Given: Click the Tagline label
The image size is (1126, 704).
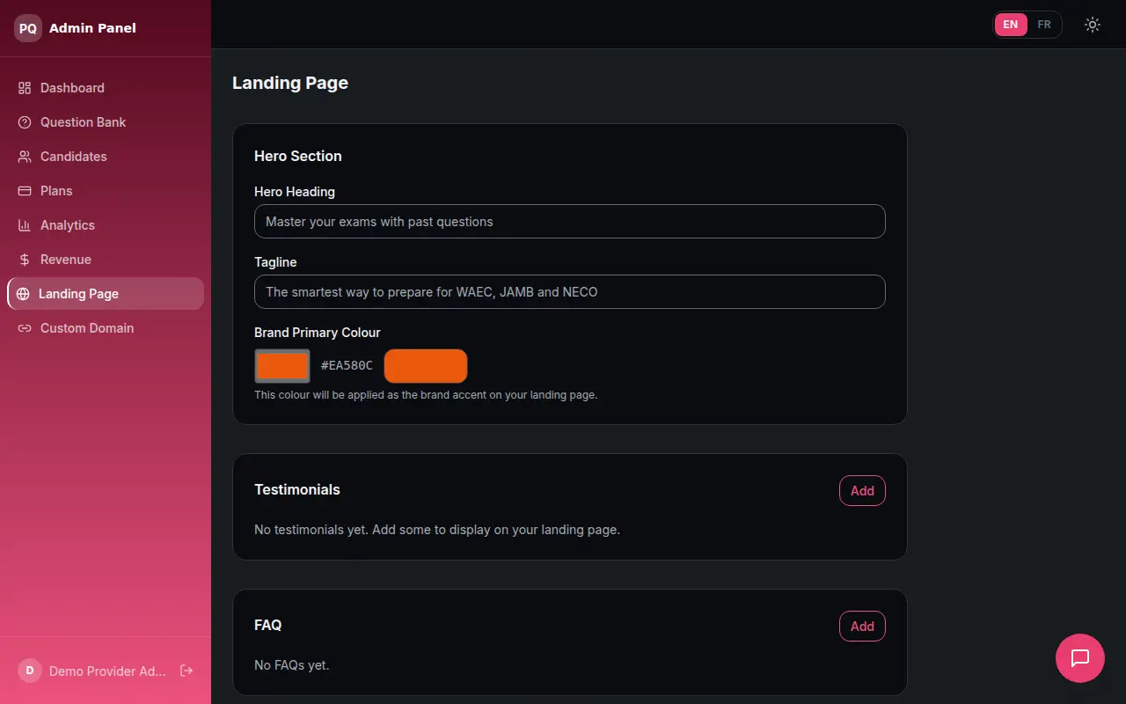Looking at the screenshot, I should 275,262.
